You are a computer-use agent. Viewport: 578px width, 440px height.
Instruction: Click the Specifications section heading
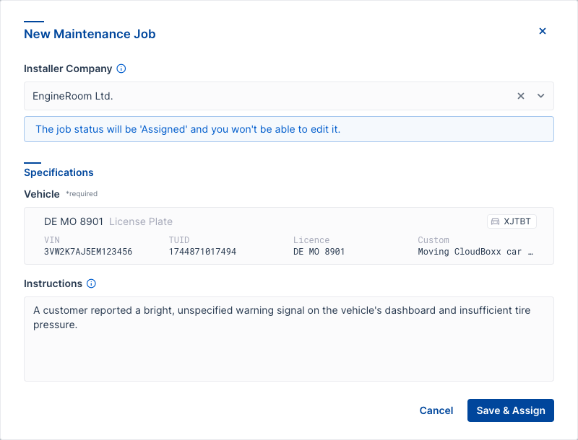(59, 172)
